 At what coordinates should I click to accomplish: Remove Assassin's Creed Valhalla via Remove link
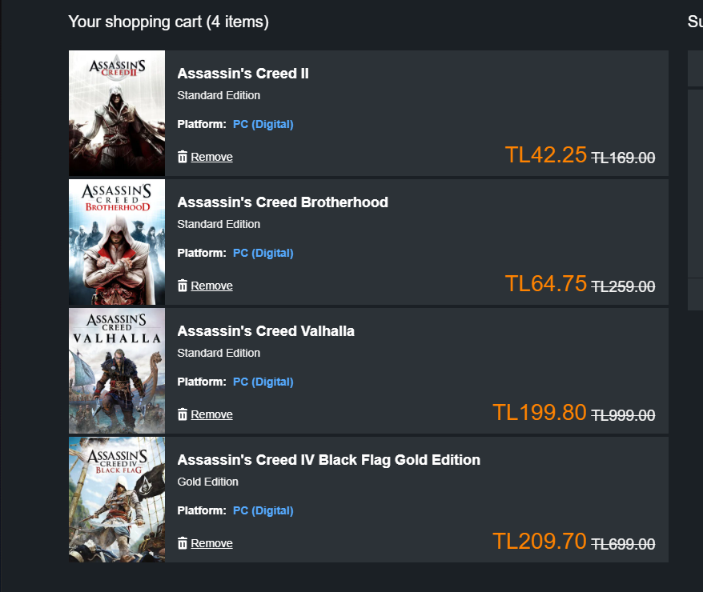pyautogui.click(x=211, y=414)
